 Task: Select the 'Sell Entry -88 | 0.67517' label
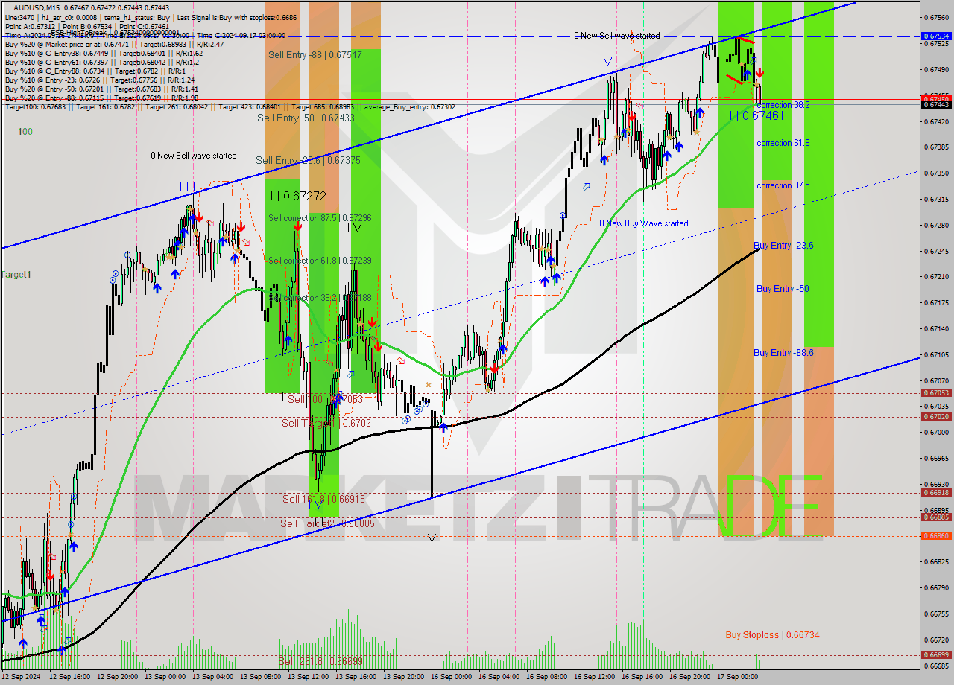315,55
